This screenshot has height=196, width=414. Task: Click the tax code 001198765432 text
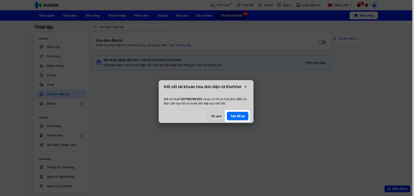(x=191, y=99)
